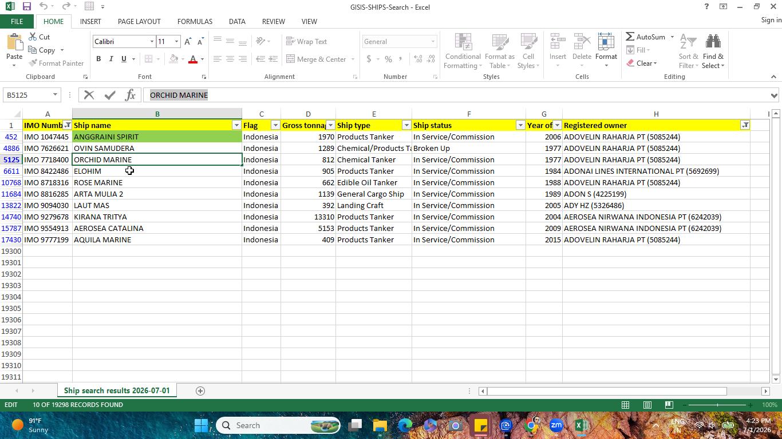Open Ship status column filter dropdown
782x439 pixels.
pyautogui.click(x=520, y=125)
